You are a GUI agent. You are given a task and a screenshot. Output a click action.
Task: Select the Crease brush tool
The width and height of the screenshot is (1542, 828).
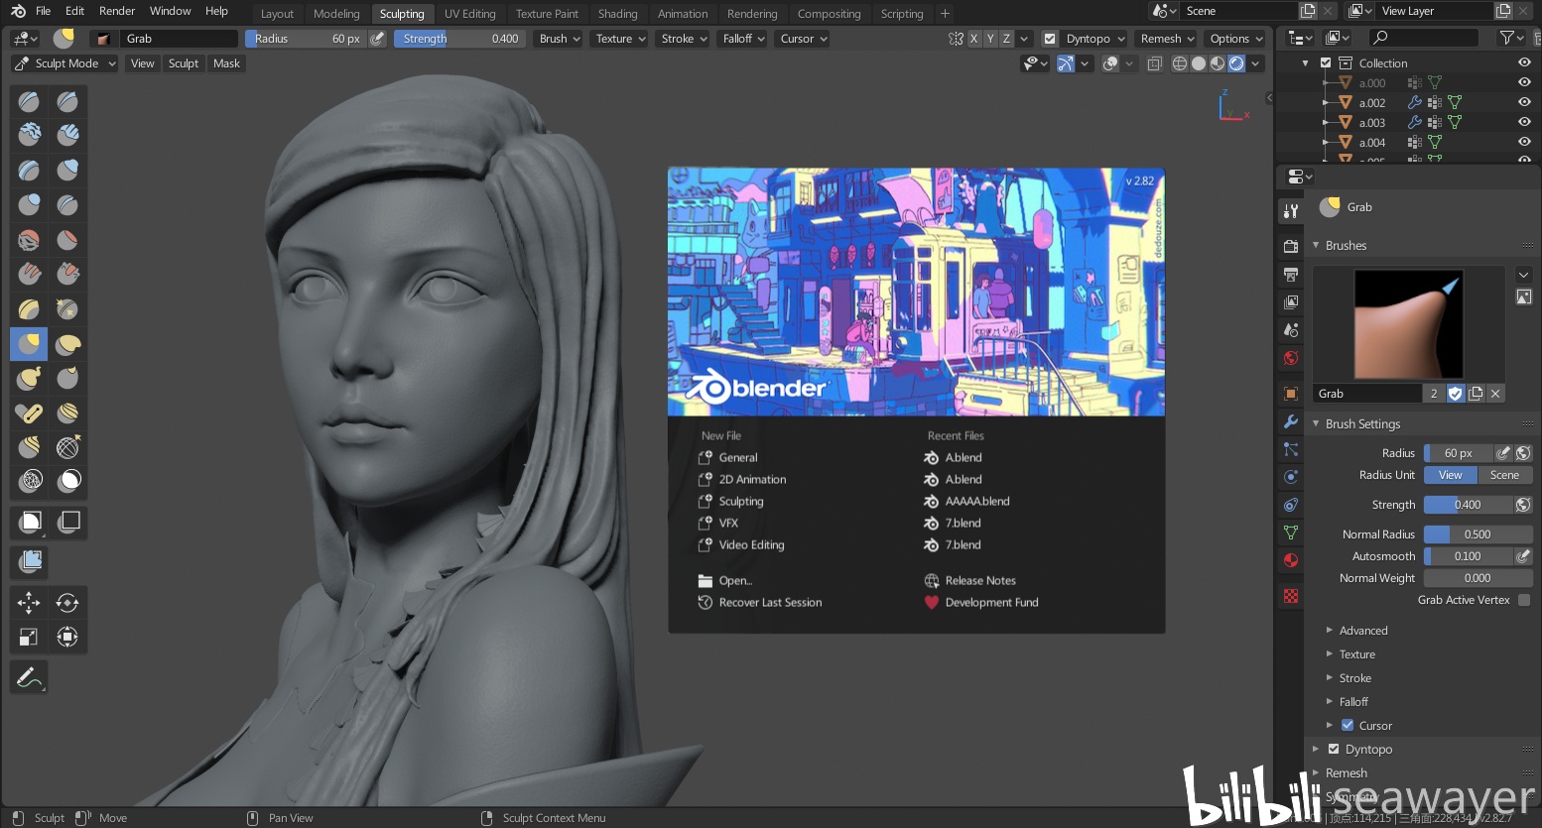pos(67,204)
